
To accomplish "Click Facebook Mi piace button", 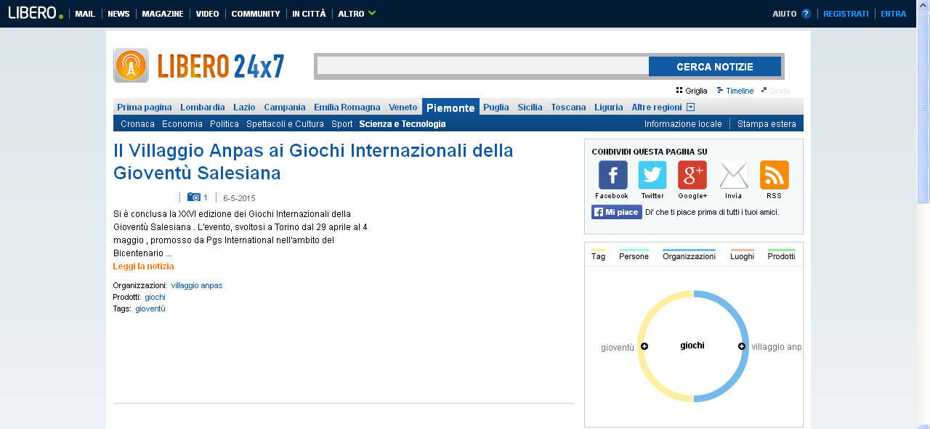I will [x=617, y=212].
